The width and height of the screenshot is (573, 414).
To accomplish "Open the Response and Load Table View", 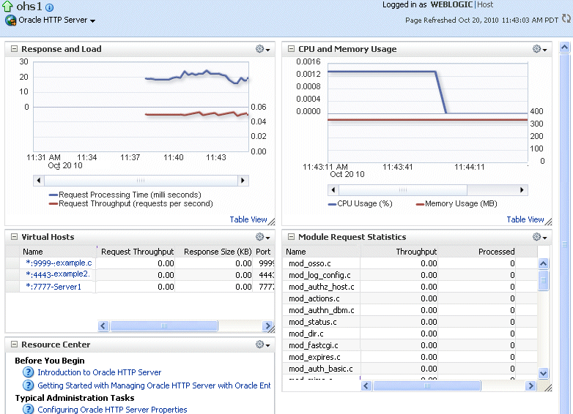I will tap(248, 219).
